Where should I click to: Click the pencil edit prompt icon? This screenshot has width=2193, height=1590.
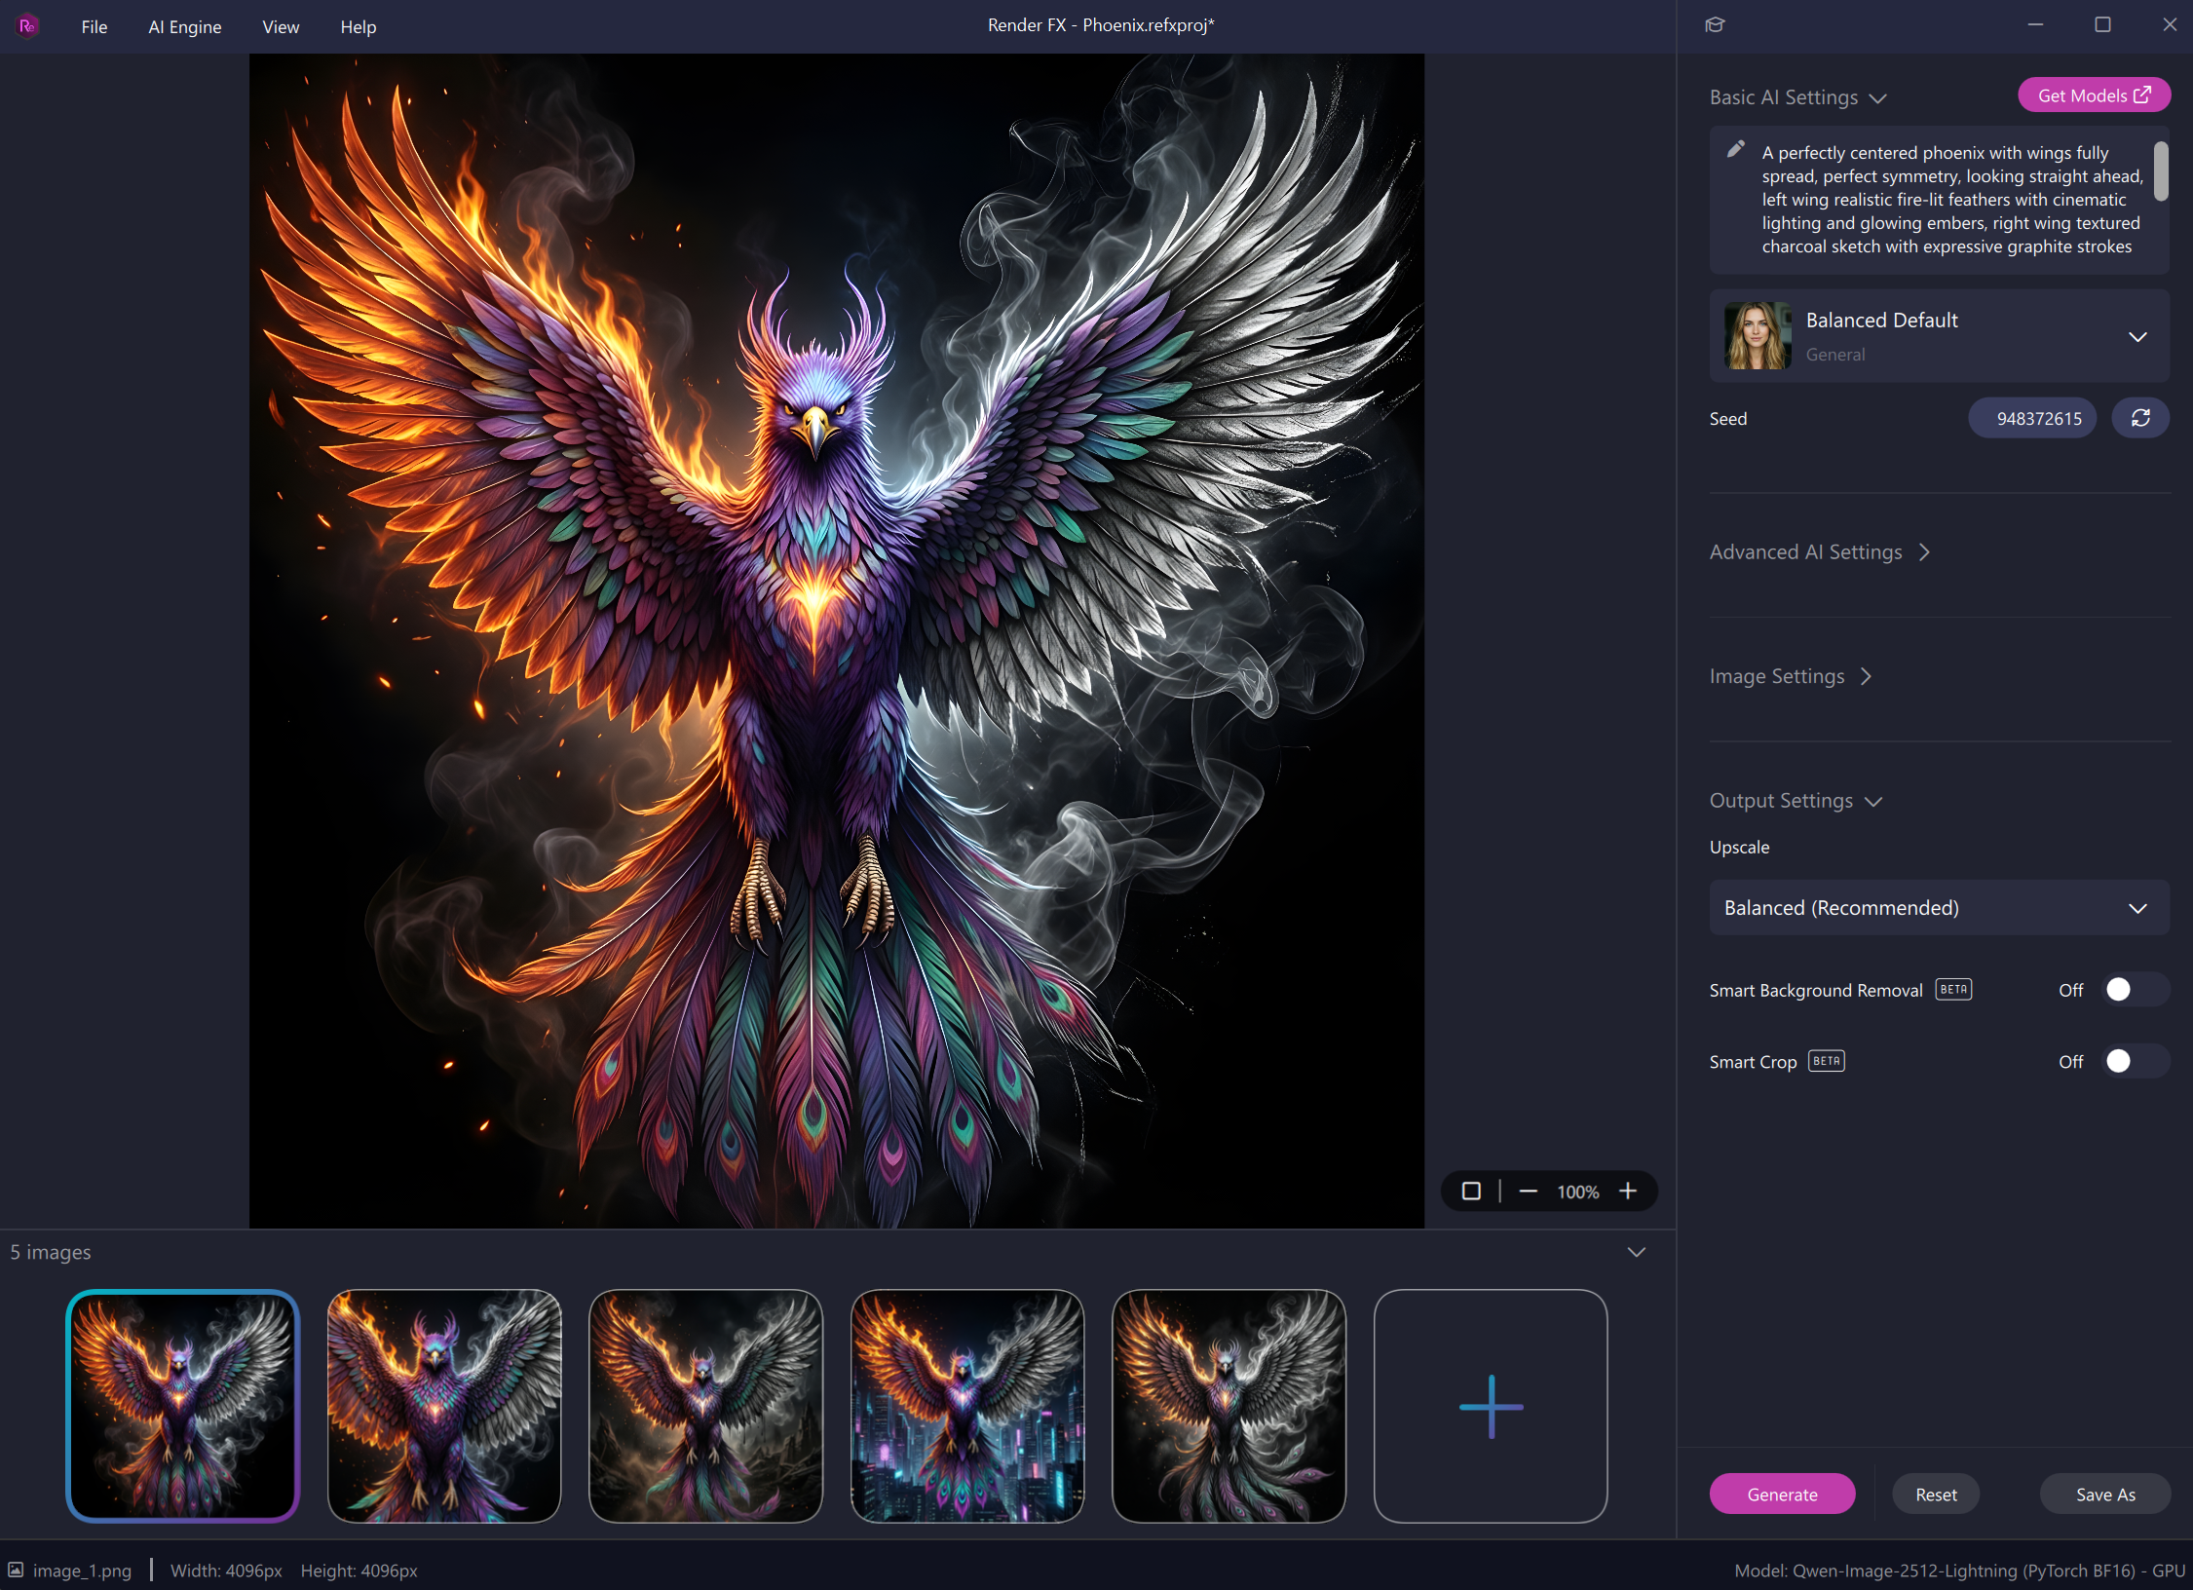tap(1735, 150)
